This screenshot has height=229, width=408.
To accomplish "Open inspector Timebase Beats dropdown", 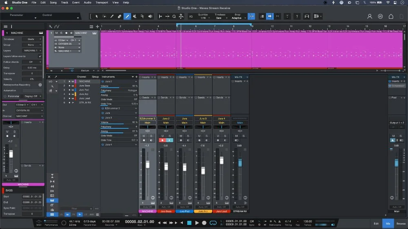I will point(32,39).
